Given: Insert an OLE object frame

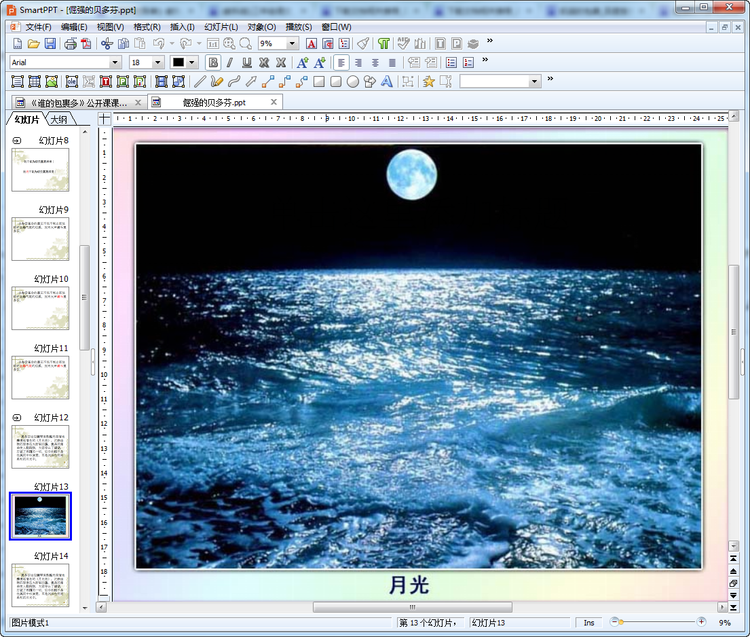Looking at the screenshot, I should 72,81.
